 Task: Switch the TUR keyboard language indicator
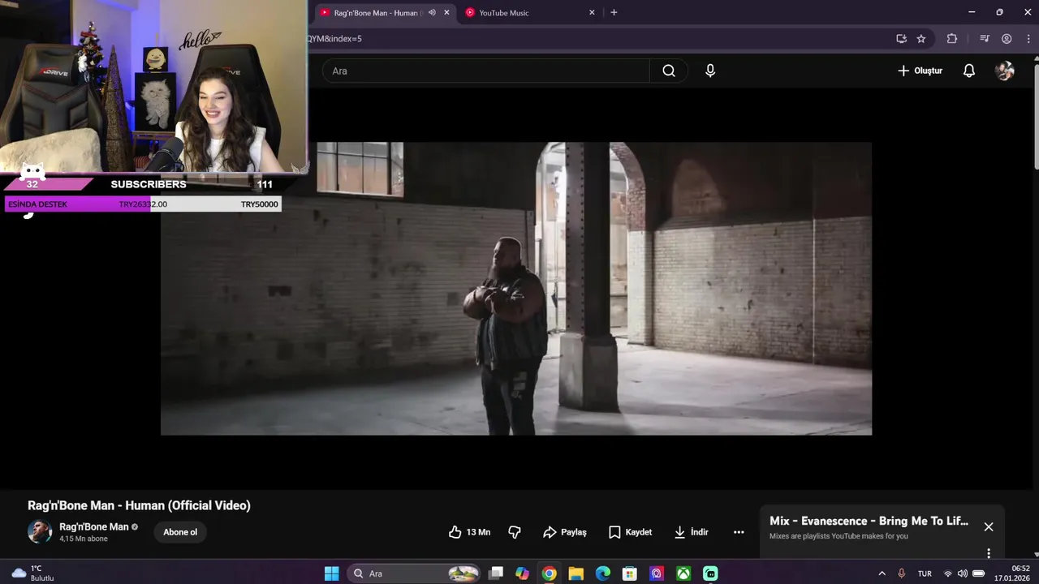coord(925,573)
